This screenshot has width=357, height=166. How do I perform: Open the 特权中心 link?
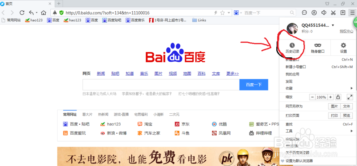(x=347, y=31)
